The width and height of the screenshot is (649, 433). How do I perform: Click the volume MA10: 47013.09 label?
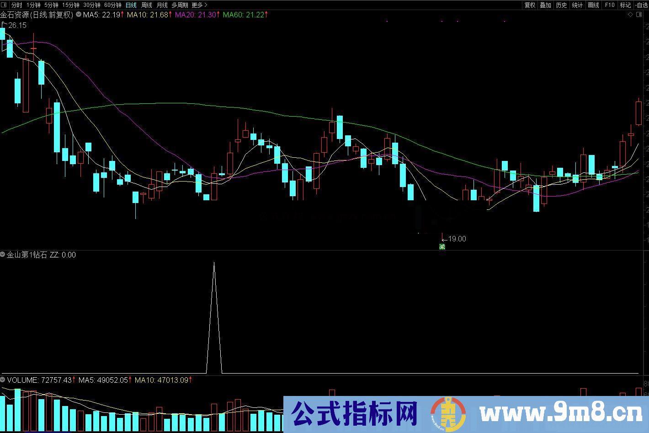162,380
